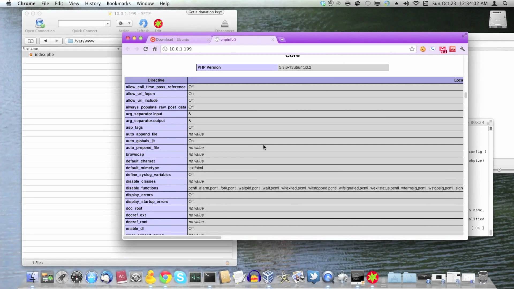Click Disconnect eject icon

pos(225,24)
